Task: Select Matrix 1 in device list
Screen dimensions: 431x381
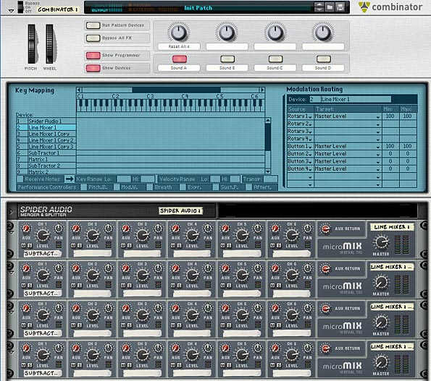Action: 46,159
